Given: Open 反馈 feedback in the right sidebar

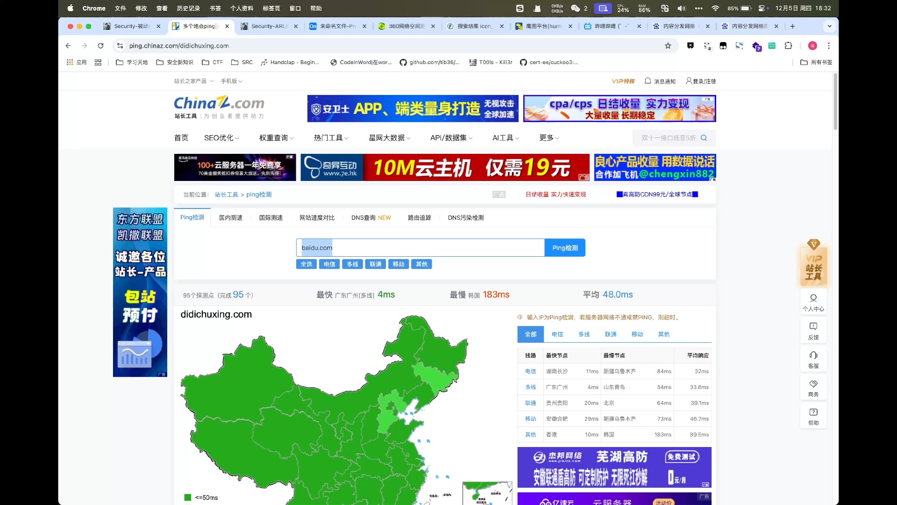Looking at the screenshot, I should pyautogui.click(x=813, y=331).
